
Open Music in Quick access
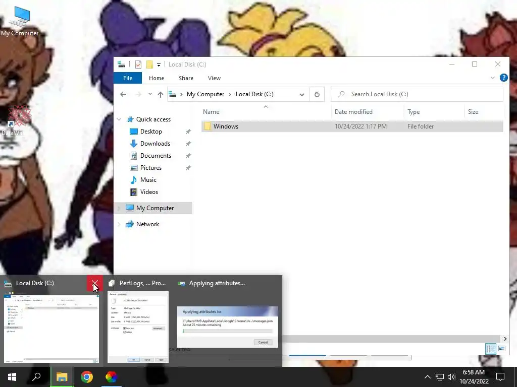[x=148, y=180]
